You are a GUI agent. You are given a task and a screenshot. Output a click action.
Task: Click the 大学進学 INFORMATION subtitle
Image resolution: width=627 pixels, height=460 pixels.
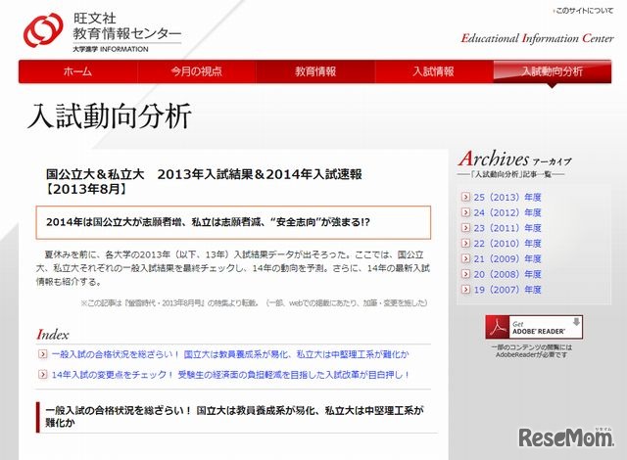click(111, 49)
